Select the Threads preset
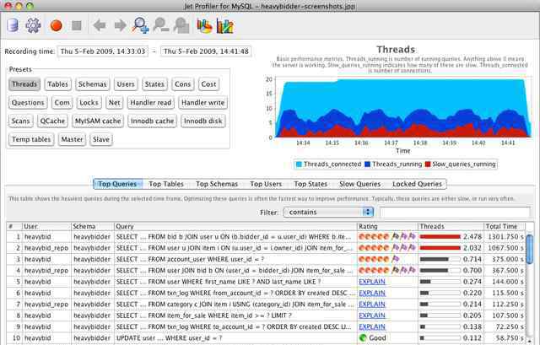The image size is (540, 345). 24,84
